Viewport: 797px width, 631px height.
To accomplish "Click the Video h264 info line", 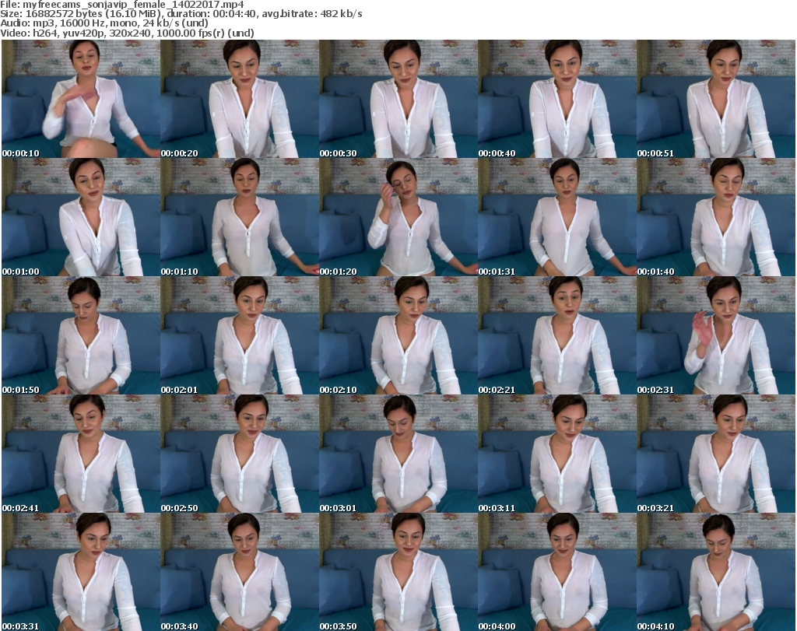I will coord(127,33).
